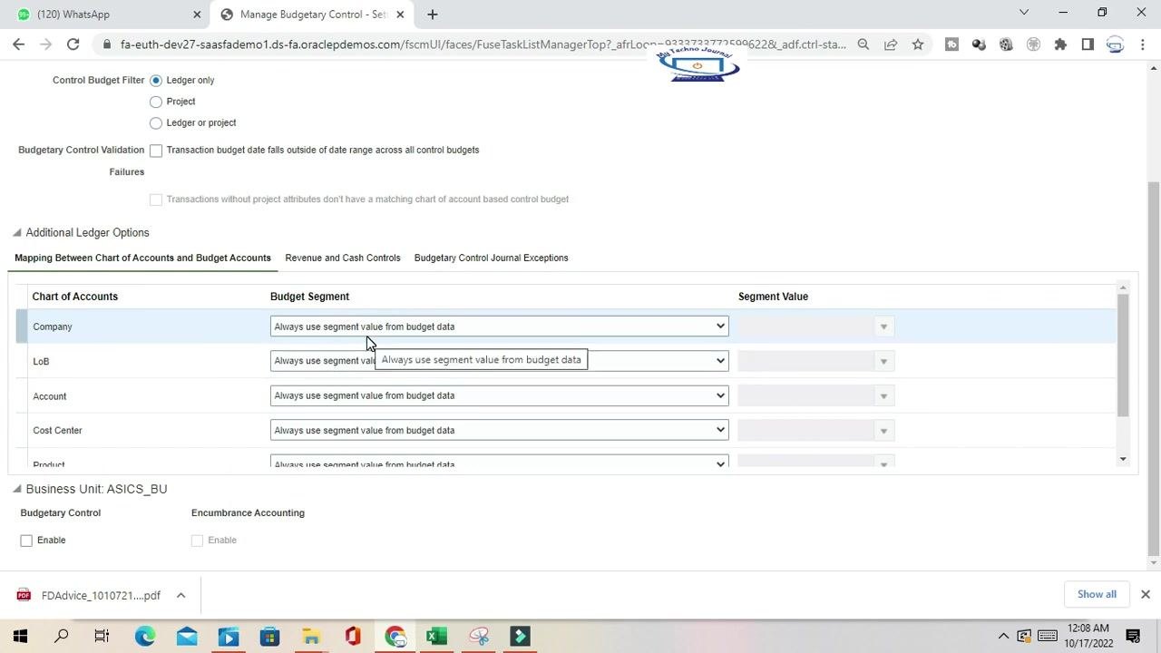Select Ledger only control budget filter
The image size is (1161, 653).
pyautogui.click(x=156, y=80)
